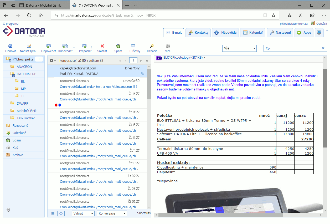Open the Kontakty tab
Image resolution: width=330 pixels, height=224 pixels.
(x=198, y=33)
